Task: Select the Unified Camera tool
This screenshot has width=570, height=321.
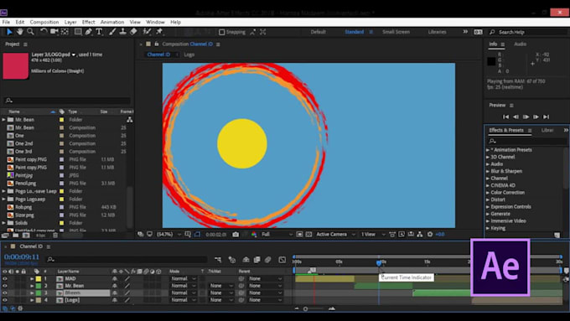Action: [x=54, y=32]
